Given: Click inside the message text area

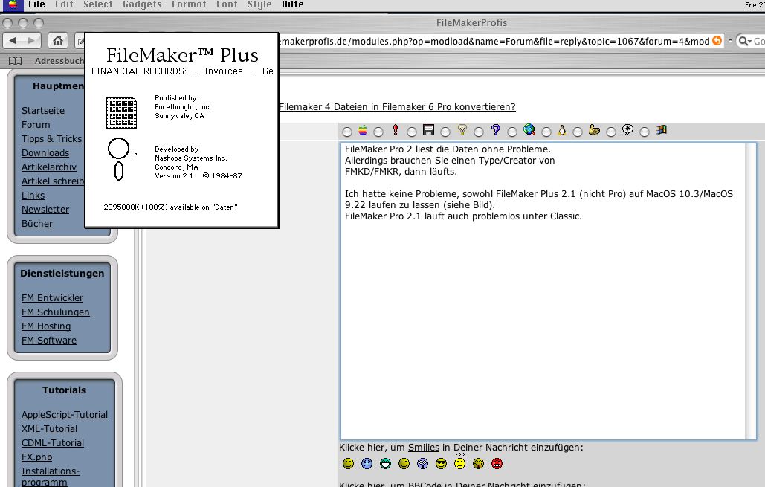Looking at the screenshot, I should 548,291.
